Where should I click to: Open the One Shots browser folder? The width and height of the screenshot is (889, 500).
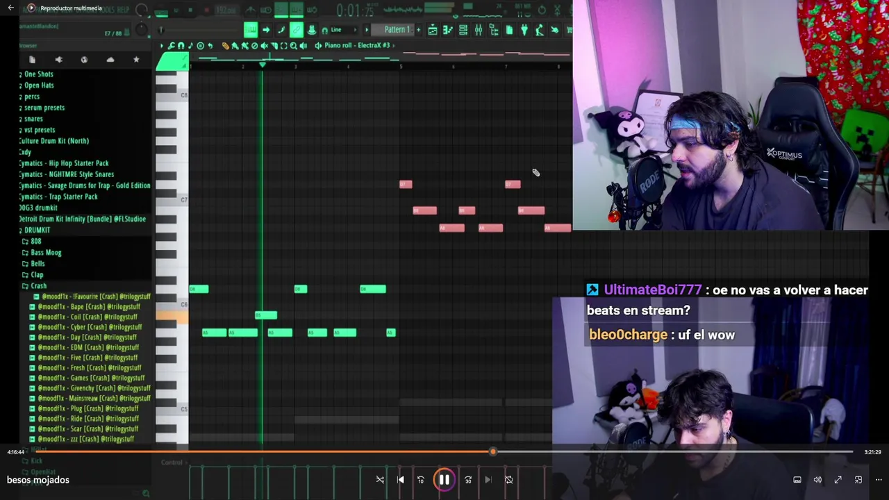point(37,74)
